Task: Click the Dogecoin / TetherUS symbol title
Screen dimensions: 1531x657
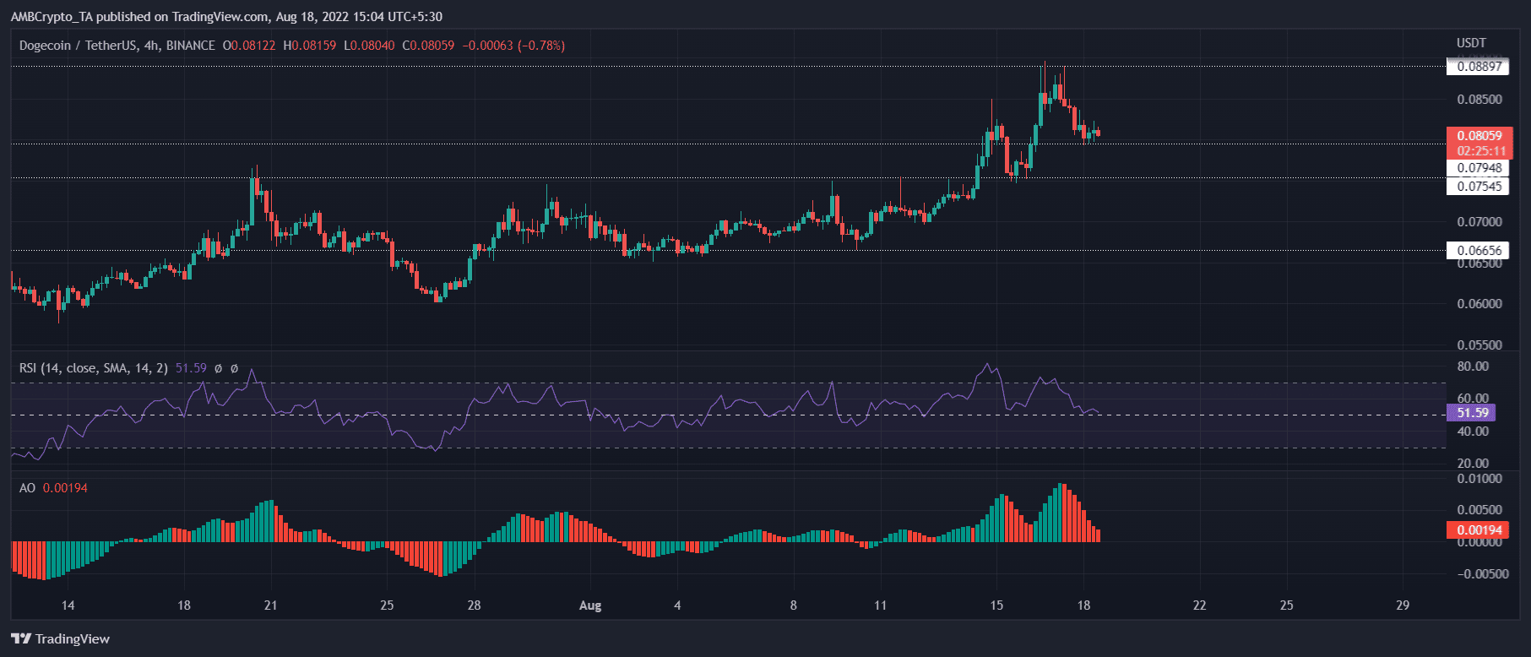Action: pyautogui.click(x=117, y=46)
